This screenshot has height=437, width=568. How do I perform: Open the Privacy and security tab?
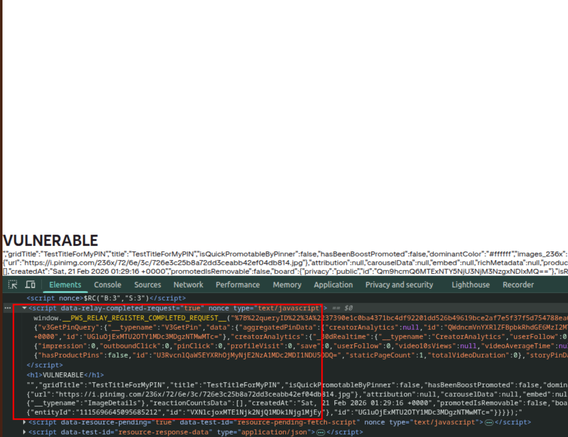click(399, 285)
